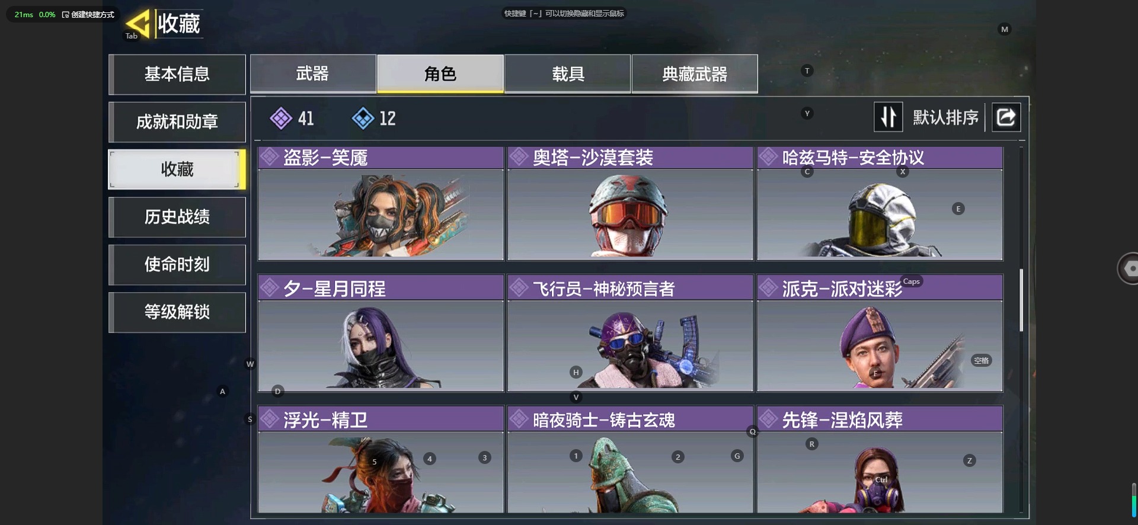Image resolution: width=1138 pixels, height=525 pixels.
Task: Click the blue diamond 12 counter
Action: pyautogui.click(x=373, y=118)
